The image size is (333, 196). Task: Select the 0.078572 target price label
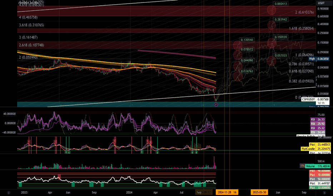[247, 50]
